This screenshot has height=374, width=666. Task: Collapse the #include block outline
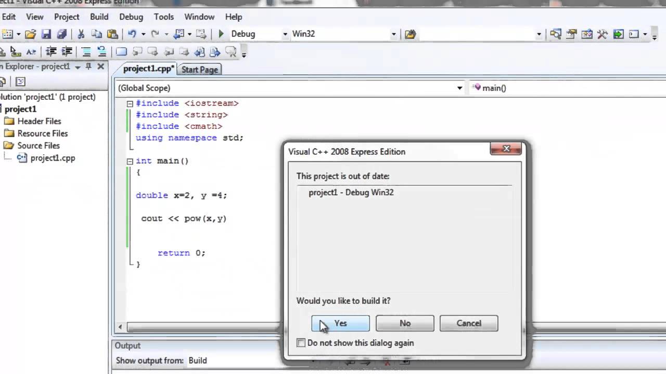tap(130, 103)
